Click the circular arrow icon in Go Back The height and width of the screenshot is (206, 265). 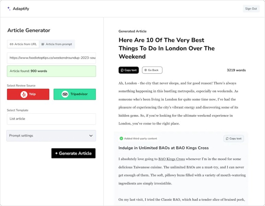point(146,70)
